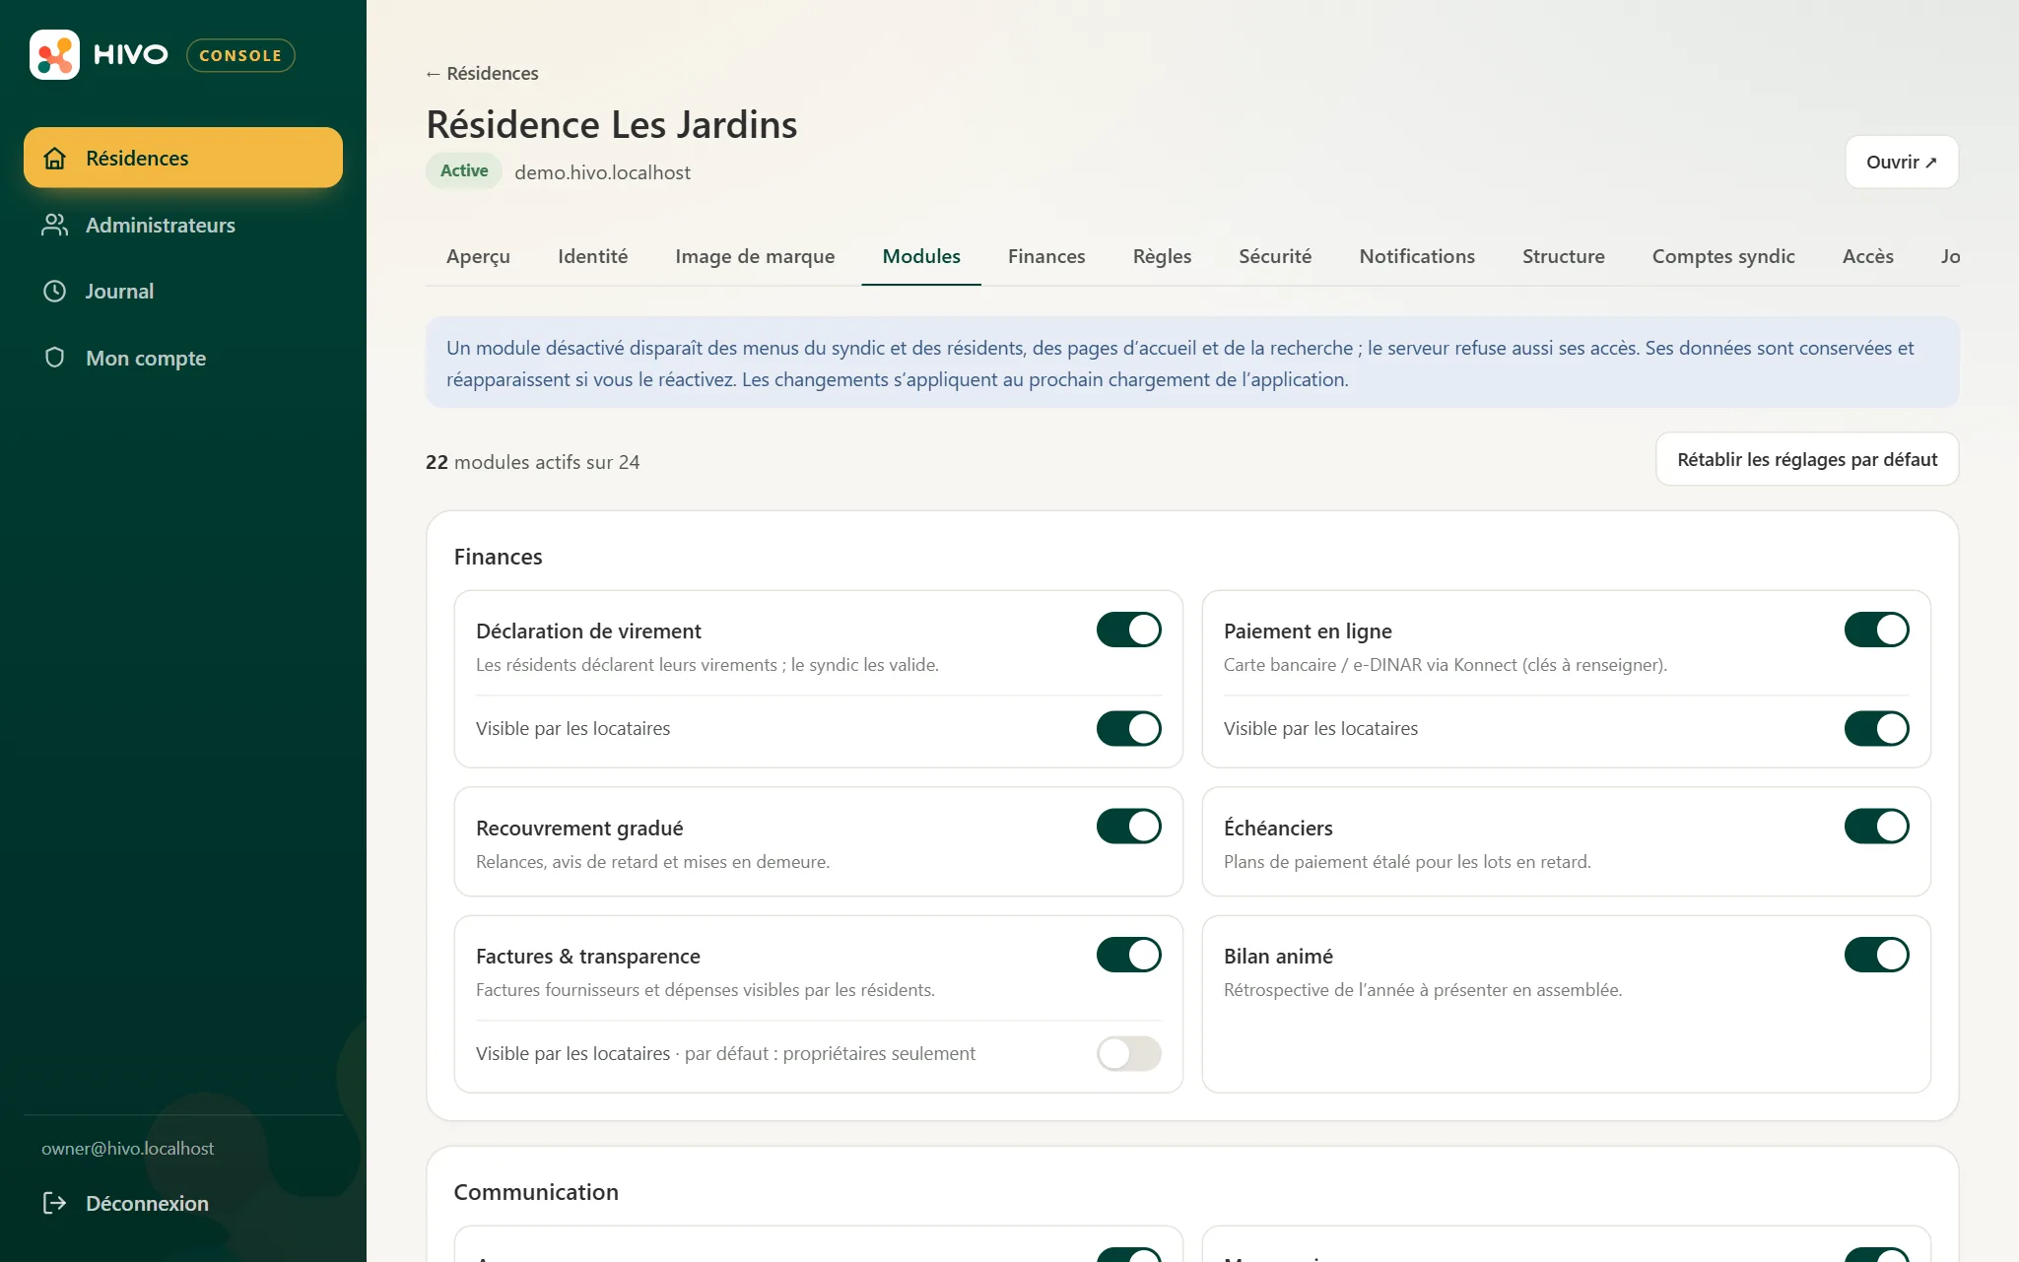Open the Notifications tab

(x=1417, y=256)
